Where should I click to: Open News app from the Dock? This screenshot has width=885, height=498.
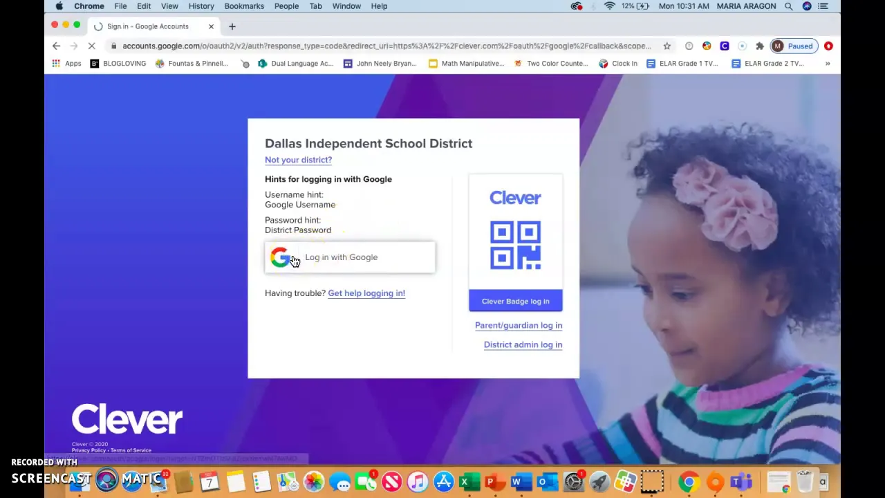coord(391,481)
